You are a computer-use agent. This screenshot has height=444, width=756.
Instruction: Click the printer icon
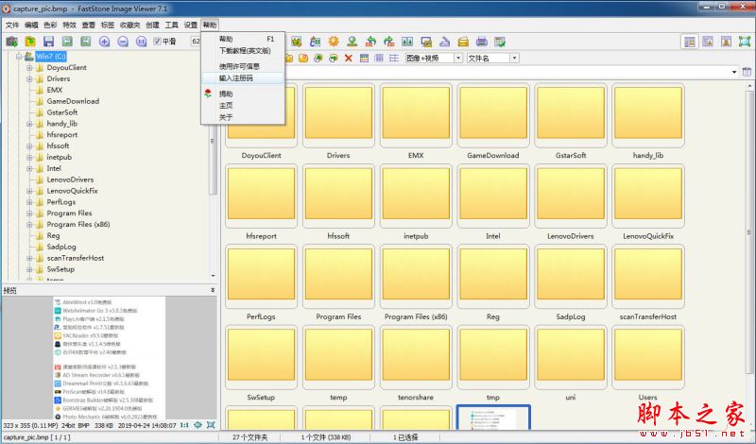(x=482, y=42)
